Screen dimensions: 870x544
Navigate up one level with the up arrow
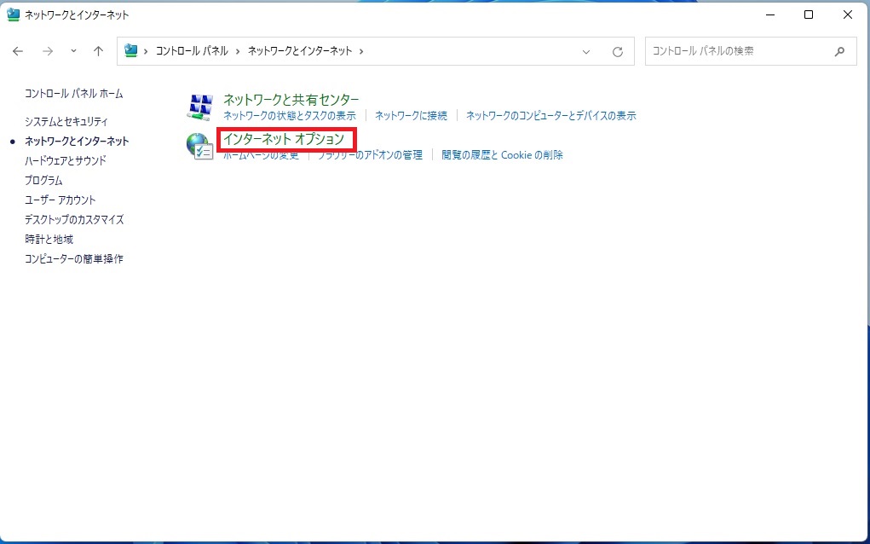coord(98,51)
